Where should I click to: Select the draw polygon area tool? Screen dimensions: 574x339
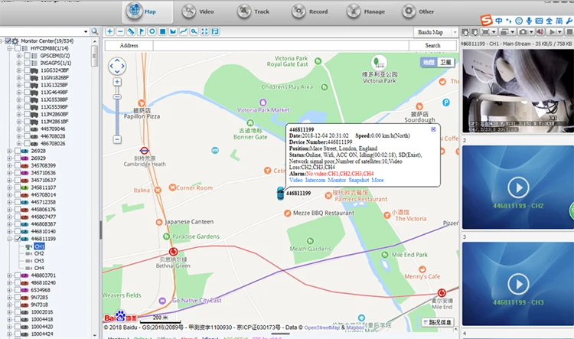coord(173,32)
